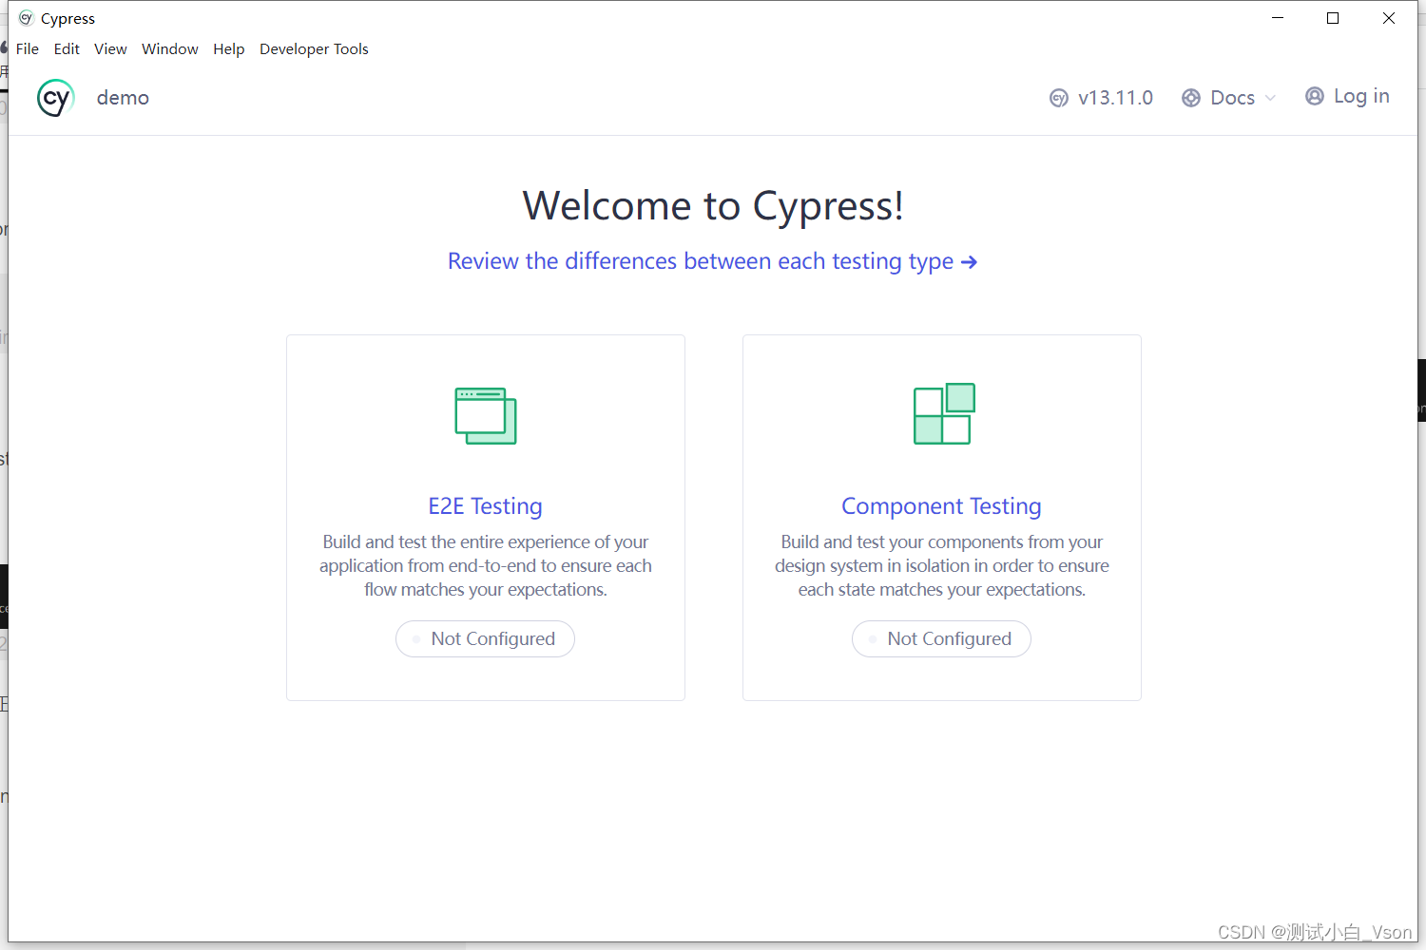
Task: Open testing type differences review link
Action: pyautogui.click(x=712, y=261)
